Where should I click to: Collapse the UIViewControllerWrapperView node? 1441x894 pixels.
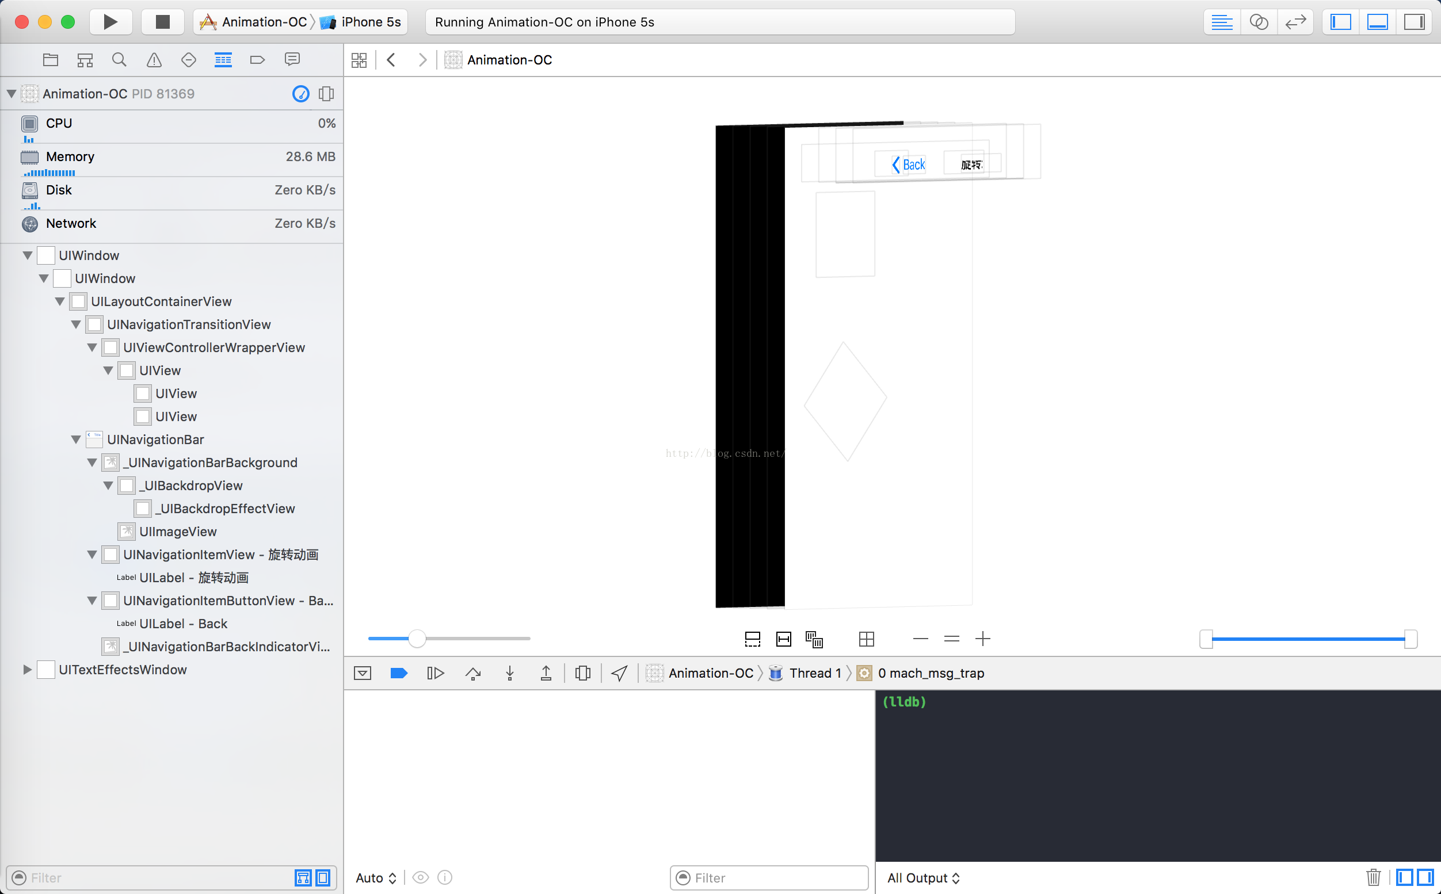tap(92, 347)
